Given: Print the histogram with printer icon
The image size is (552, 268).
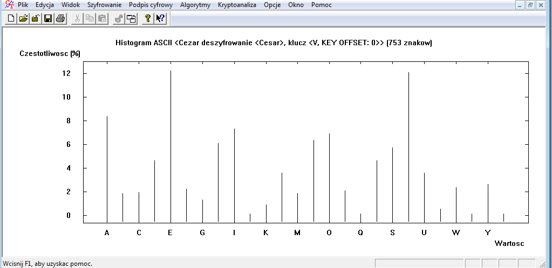Looking at the screenshot, I should [60, 18].
